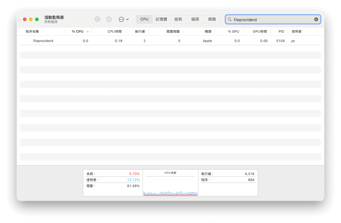Switch to the 網路 tab
This screenshot has width=341, height=223.
click(x=212, y=19)
